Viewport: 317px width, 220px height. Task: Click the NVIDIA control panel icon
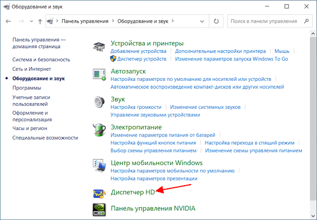click(x=99, y=210)
